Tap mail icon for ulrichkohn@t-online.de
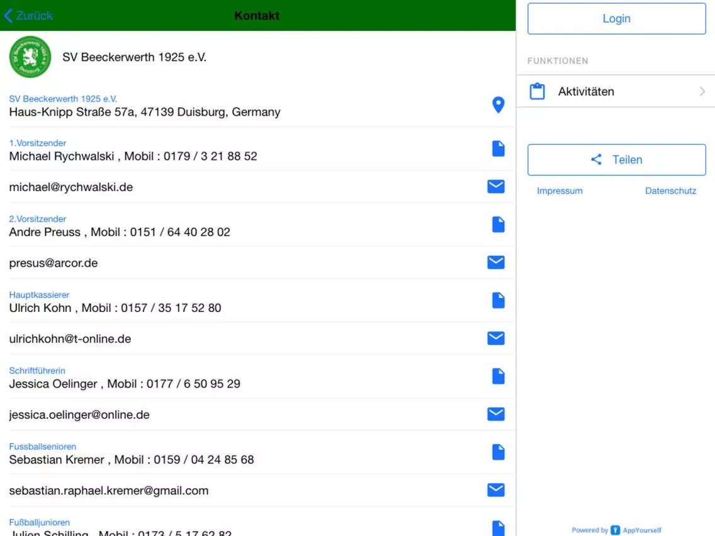The width and height of the screenshot is (715, 536). [x=496, y=338]
